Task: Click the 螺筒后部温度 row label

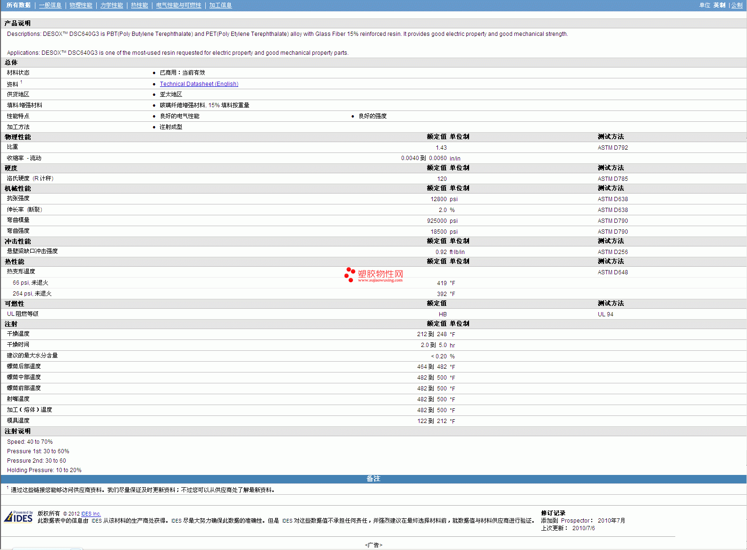Action: click(24, 366)
